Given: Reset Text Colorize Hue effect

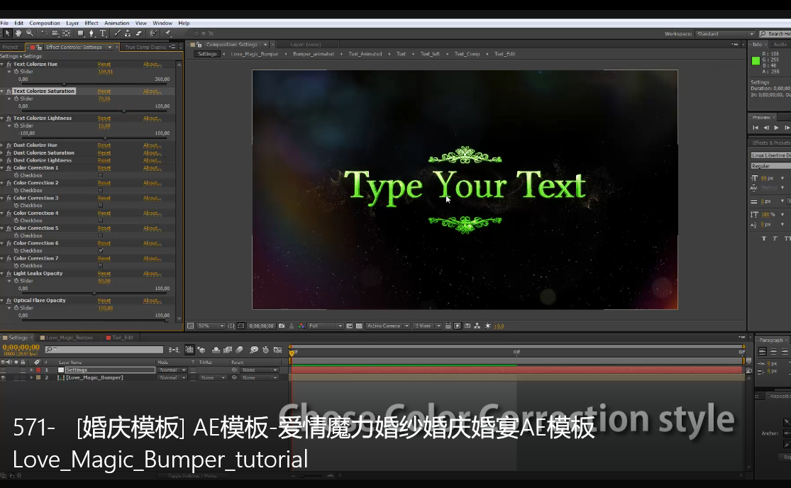Looking at the screenshot, I should click(x=104, y=64).
